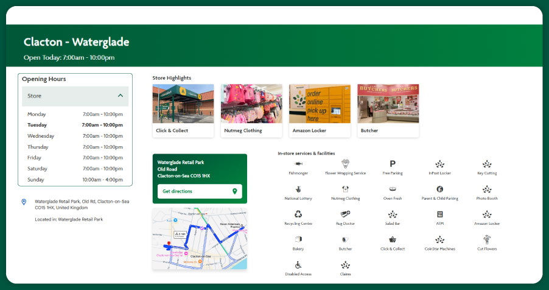
Task: View the Butcher highlight card
Action: [x=388, y=110]
